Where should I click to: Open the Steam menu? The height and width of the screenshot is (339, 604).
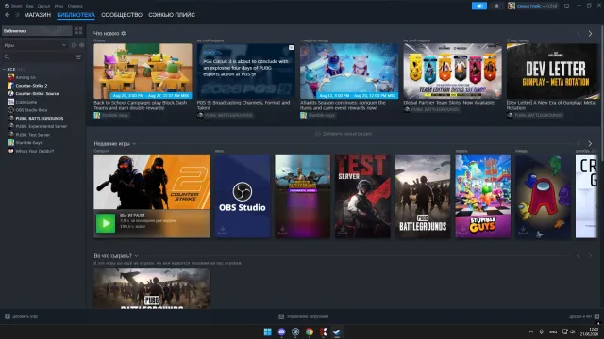(13, 6)
